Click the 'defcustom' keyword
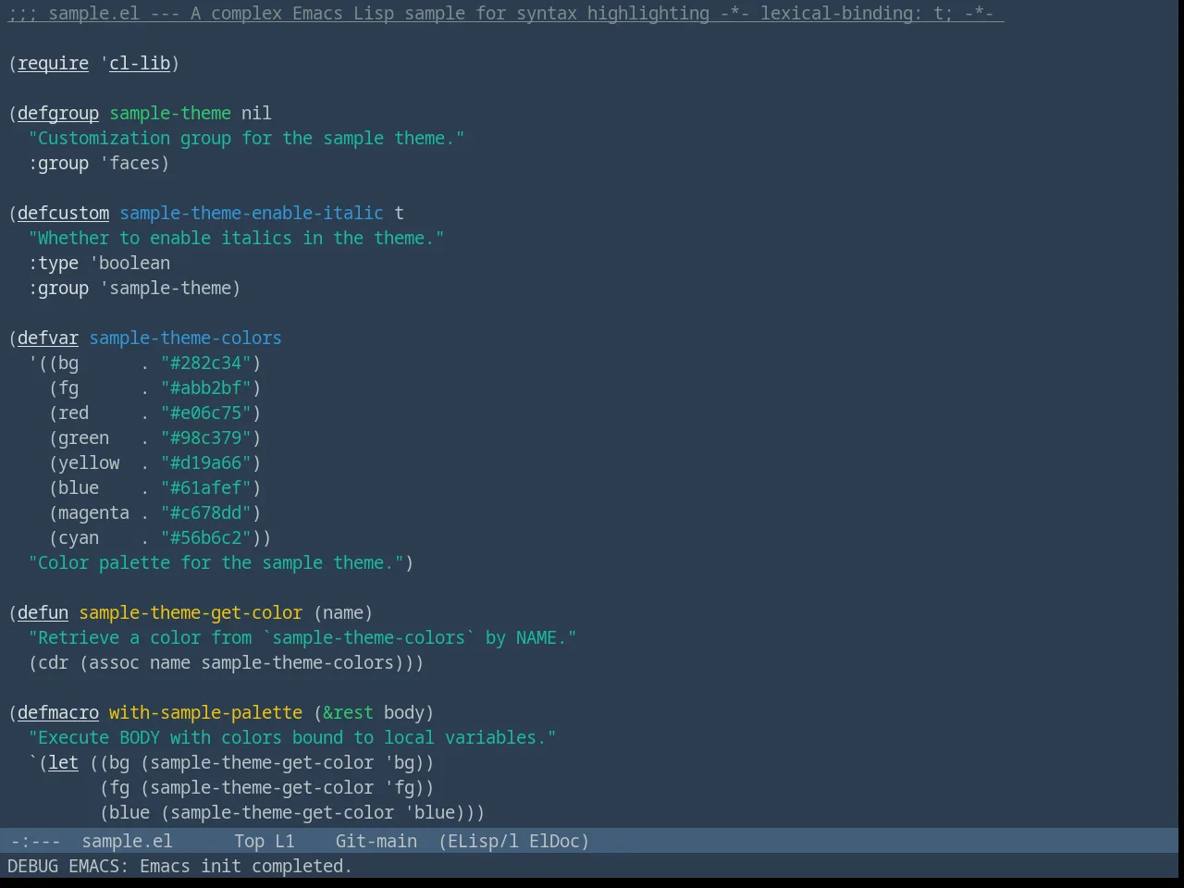 [x=63, y=213]
